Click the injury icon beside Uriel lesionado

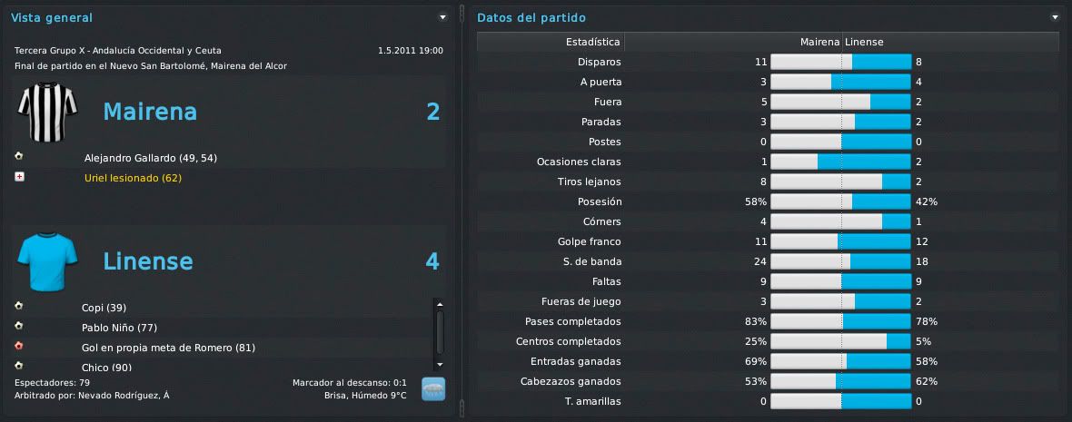click(19, 177)
